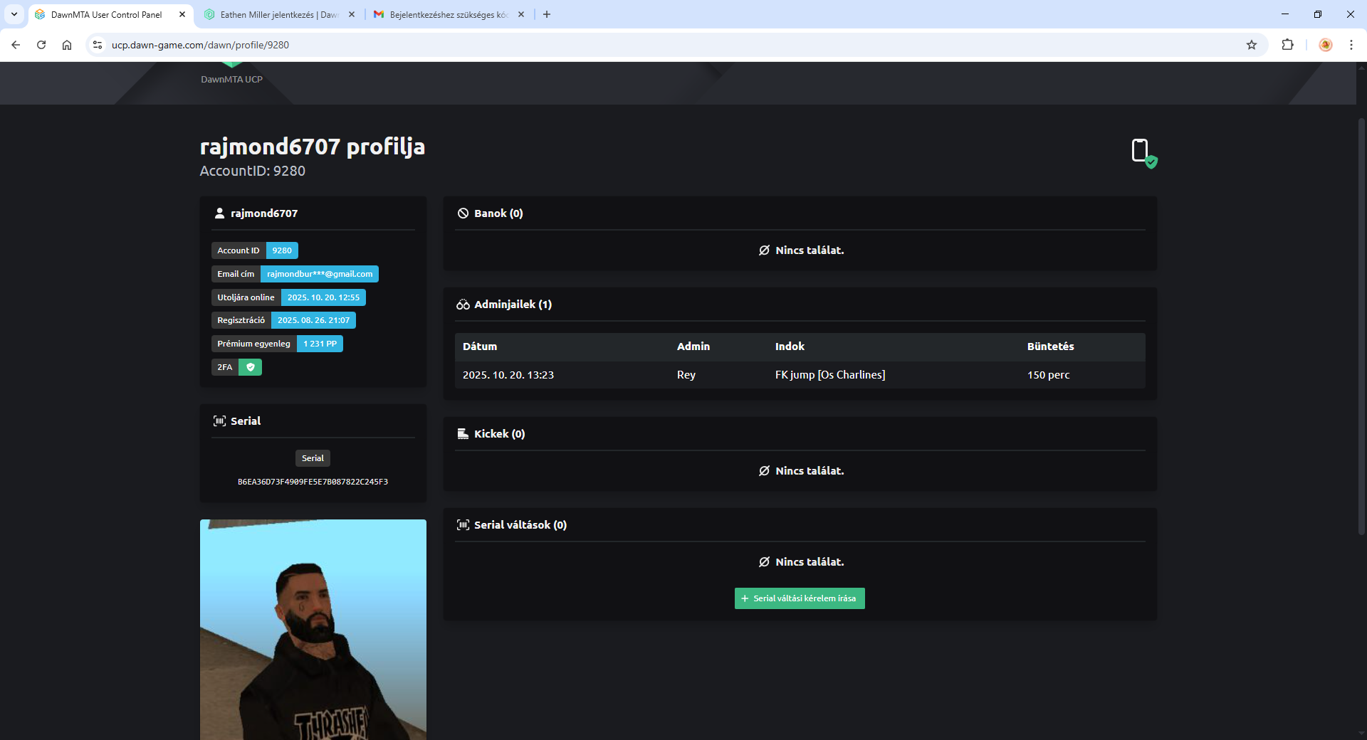View site information icon in address bar
The width and height of the screenshot is (1367, 740).
[x=98, y=45]
